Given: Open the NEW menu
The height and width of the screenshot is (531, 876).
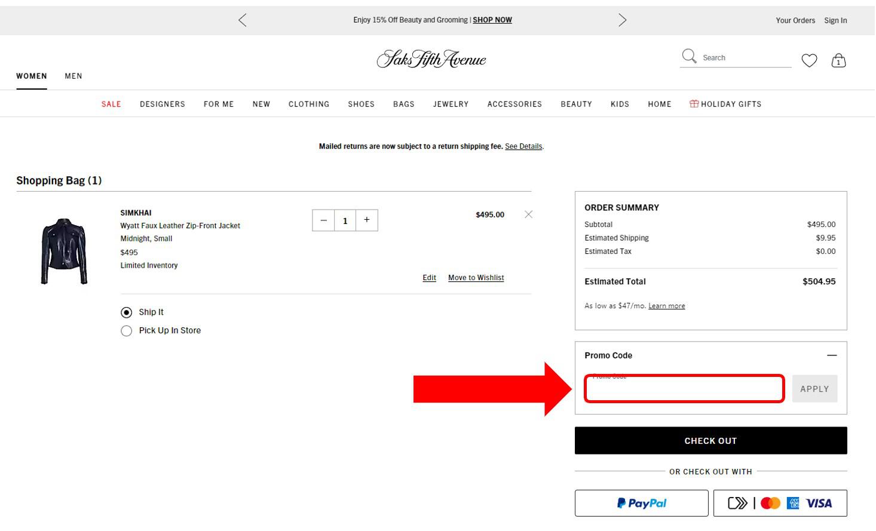Looking at the screenshot, I should 261,104.
